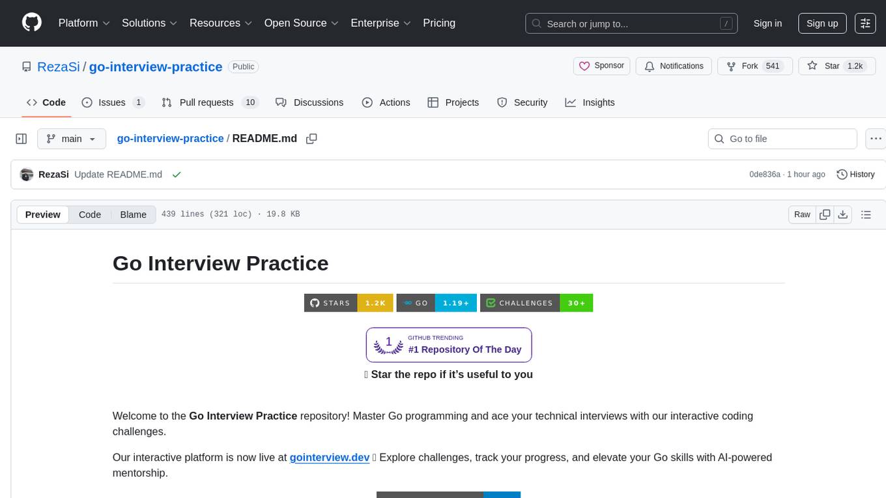The width and height of the screenshot is (886, 498).
Task: Select the Preview view
Action: coord(43,214)
